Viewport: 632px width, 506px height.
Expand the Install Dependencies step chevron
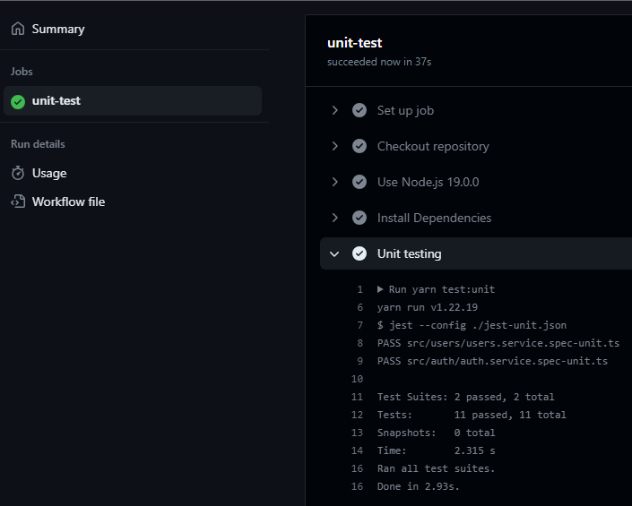pos(334,218)
